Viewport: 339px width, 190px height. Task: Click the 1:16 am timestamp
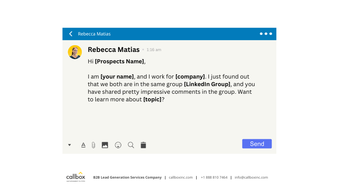click(154, 50)
